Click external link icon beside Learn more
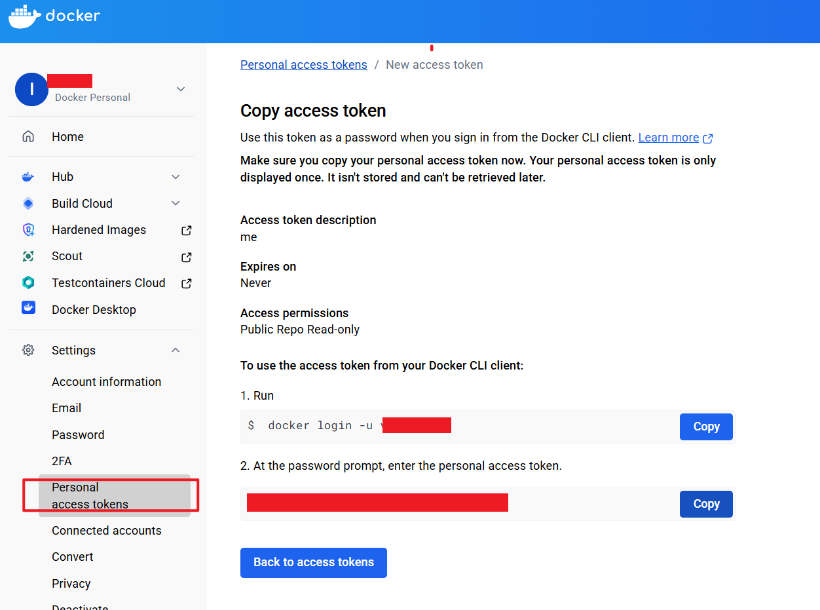The height and width of the screenshot is (610, 820). [x=708, y=138]
